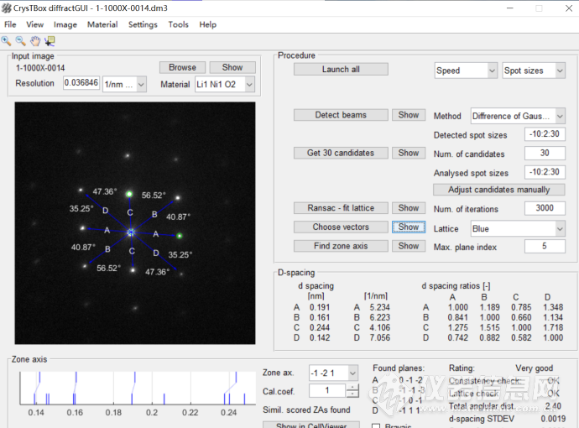This screenshot has height=428, width=579.
Task: Click the Num. of iterations field
Action: (x=545, y=209)
